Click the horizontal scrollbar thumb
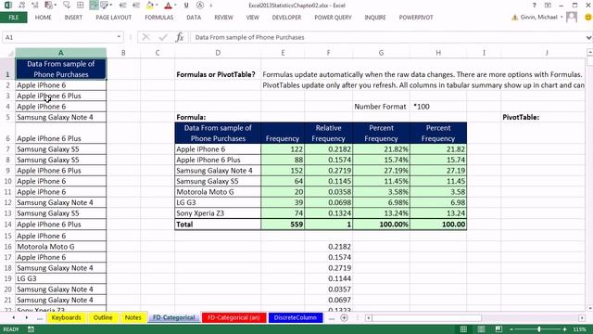Viewport: 593px width, 334px height. pyautogui.click(x=427, y=318)
